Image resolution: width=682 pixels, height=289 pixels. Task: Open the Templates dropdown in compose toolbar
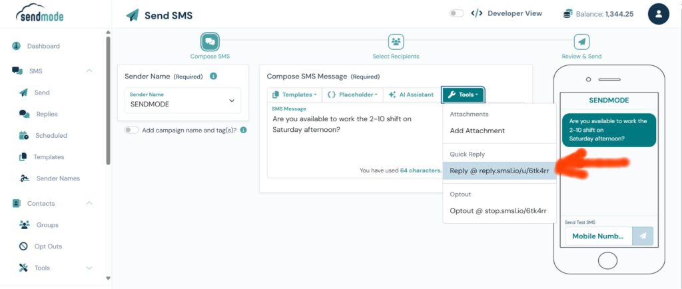point(294,95)
